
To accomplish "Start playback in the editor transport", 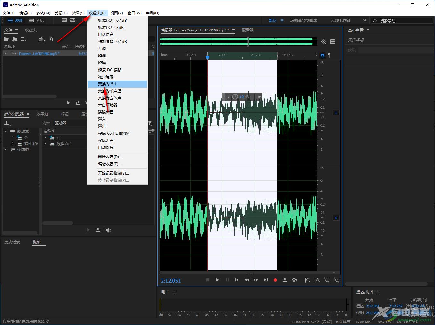I will pyautogui.click(x=217, y=280).
